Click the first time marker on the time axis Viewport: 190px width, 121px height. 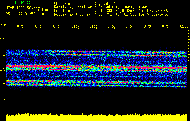pyautogui.click(x=20, y=27)
